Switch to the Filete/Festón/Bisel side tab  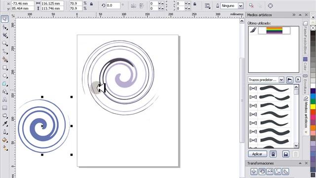(x=305, y=37)
